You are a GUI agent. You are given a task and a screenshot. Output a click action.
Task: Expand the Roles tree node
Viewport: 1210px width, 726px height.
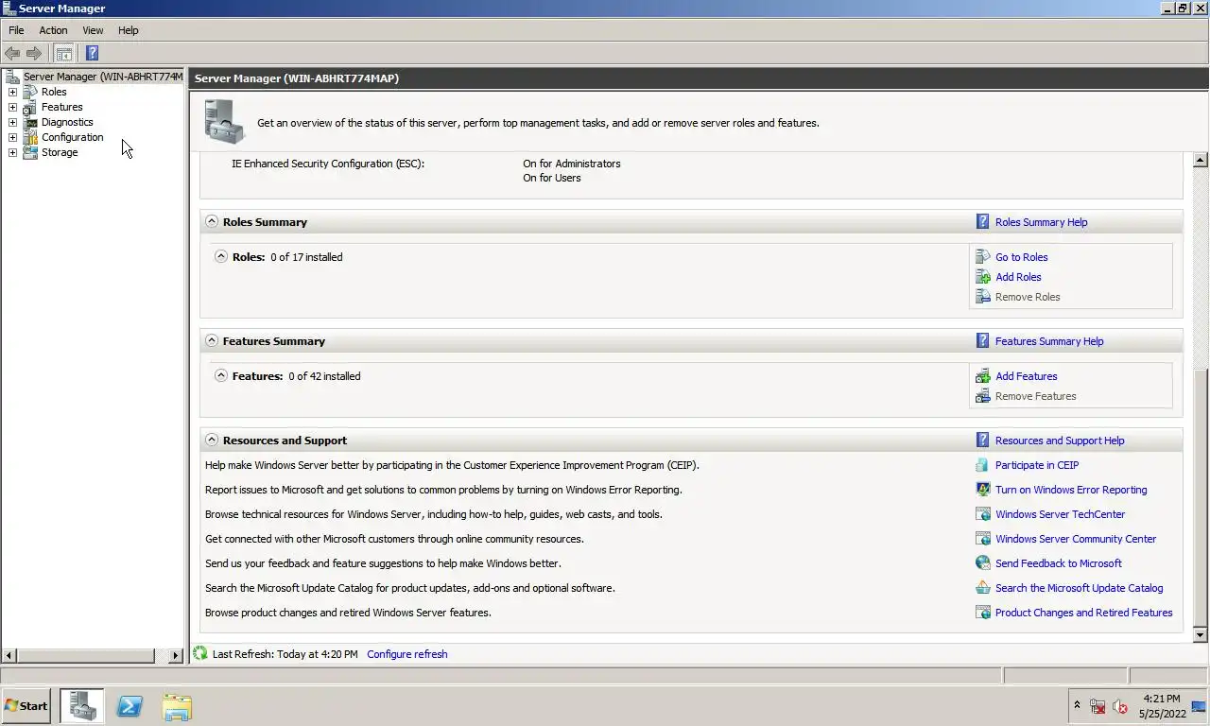[12, 92]
